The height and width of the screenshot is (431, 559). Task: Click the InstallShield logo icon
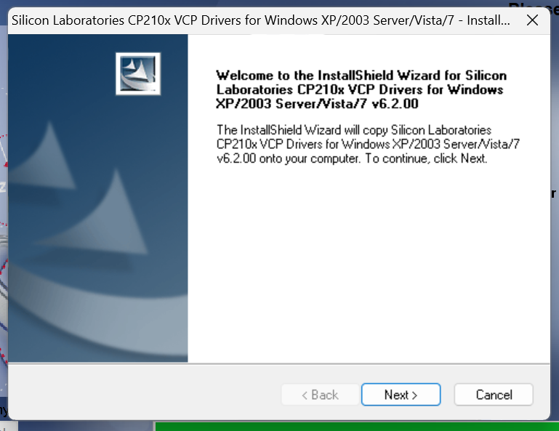click(x=138, y=74)
